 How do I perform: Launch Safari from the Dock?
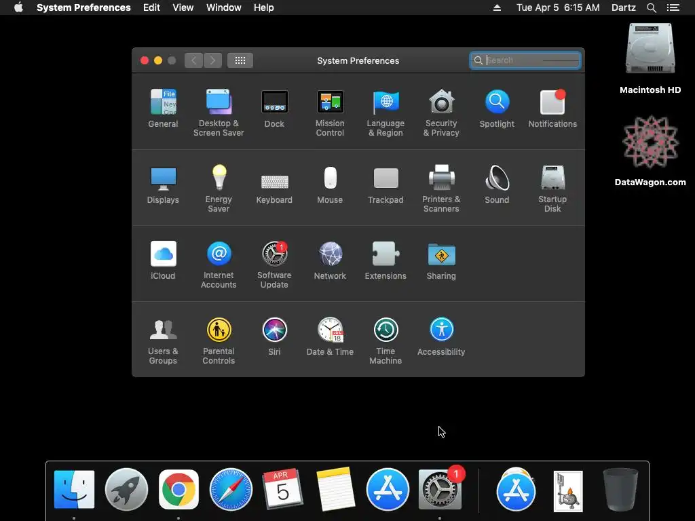pos(231,490)
